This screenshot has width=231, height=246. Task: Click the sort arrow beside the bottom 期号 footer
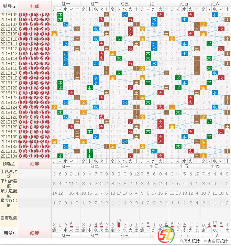14,233
